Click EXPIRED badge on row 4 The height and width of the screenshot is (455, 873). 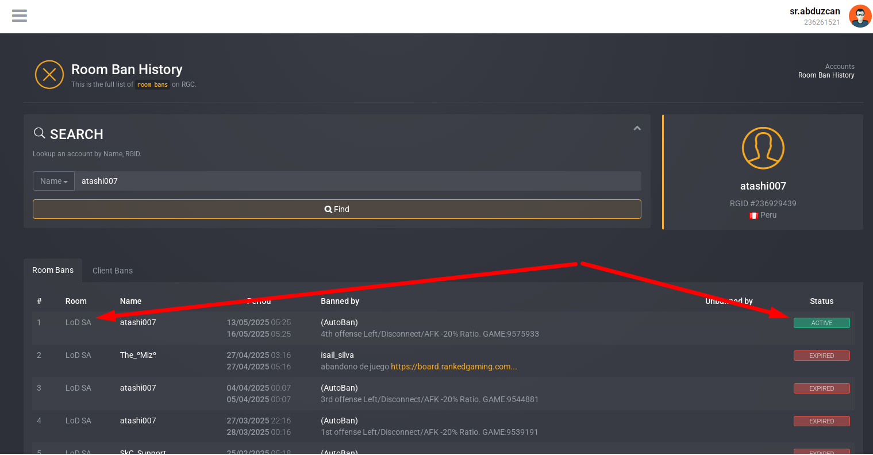pyautogui.click(x=821, y=421)
